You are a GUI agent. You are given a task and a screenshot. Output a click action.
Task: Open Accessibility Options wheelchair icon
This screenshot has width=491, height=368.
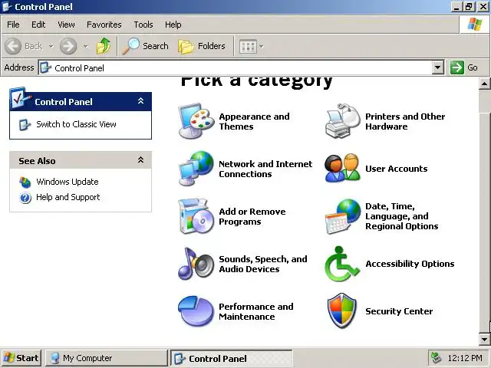(343, 264)
